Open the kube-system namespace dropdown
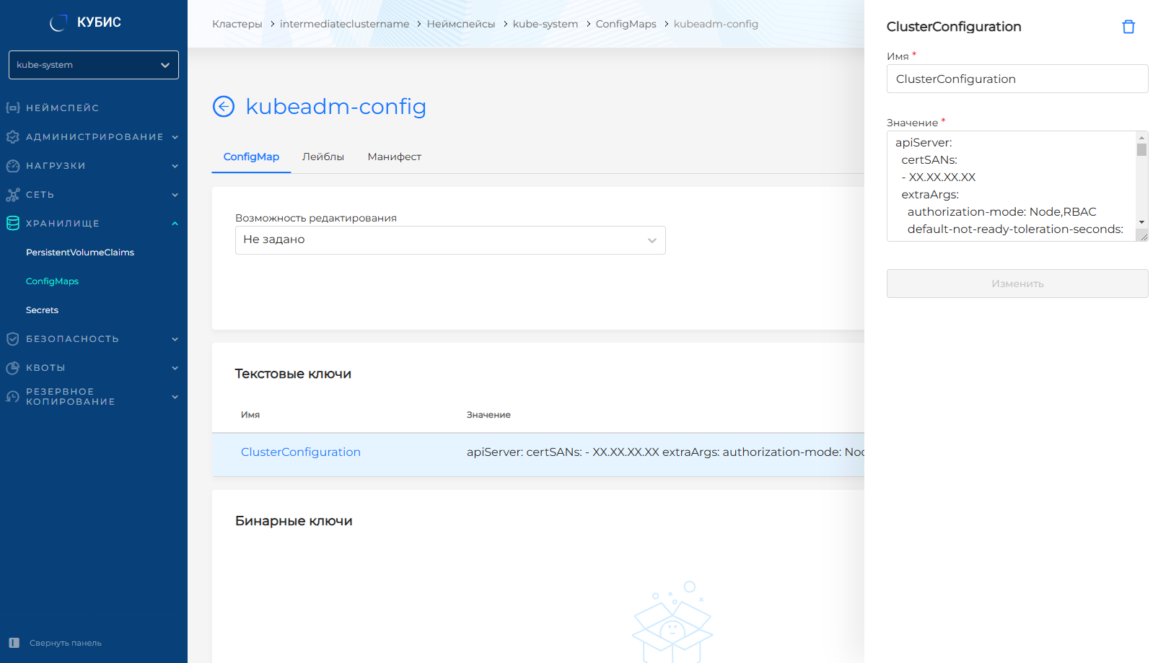Image resolution: width=1171 pixels, height=663 pixels. point(94,65)
